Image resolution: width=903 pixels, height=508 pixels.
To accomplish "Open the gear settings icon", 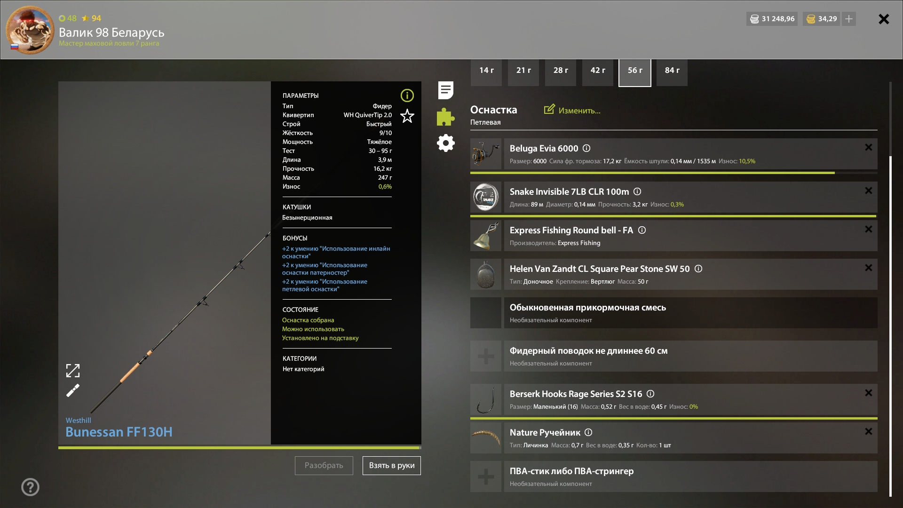I will (x=445, y=143).
